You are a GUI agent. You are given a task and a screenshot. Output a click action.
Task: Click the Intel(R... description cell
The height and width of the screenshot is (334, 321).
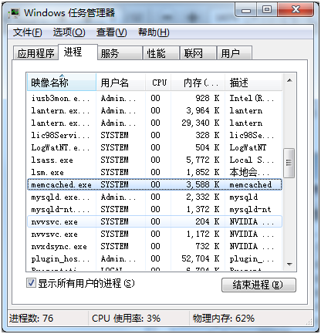coord(252,98)
